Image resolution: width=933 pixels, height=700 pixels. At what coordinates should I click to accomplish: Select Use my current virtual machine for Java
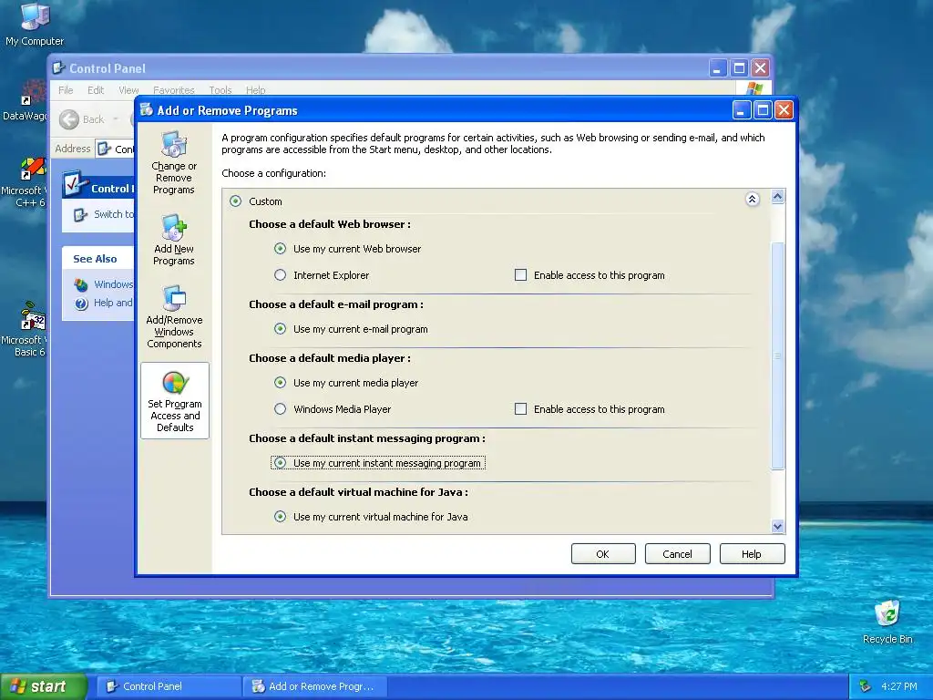281,516
